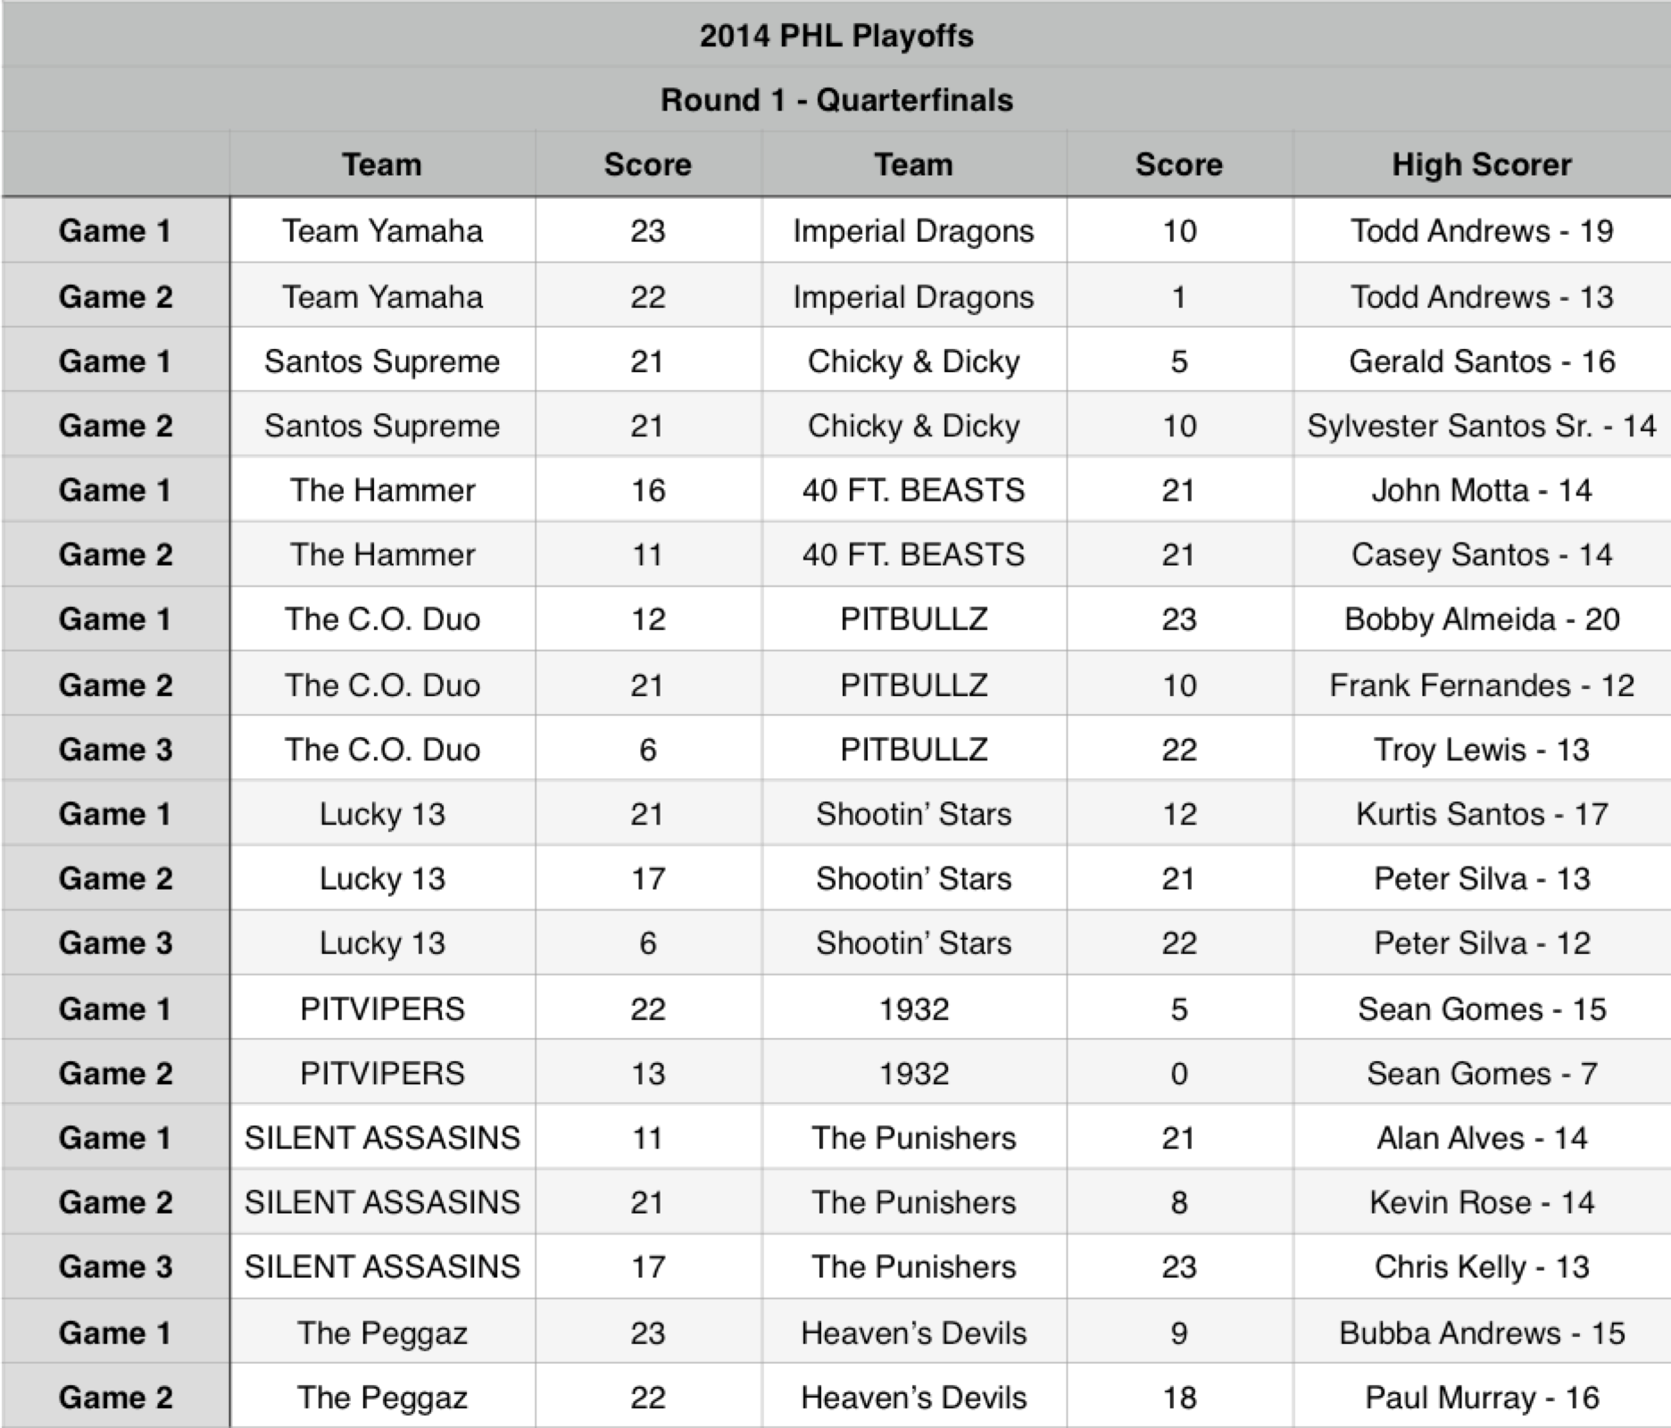This screenshot has width=1671, height=1428.
Task: Click the "Kurtis Santos - 17" cell
Action: (x=1481, y=814)
